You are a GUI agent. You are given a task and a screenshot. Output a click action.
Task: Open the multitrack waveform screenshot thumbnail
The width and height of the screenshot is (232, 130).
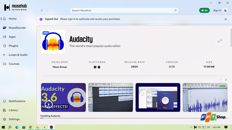pos(111,97)
